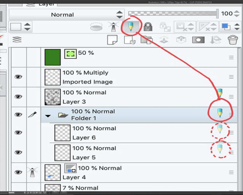Open the blending mode Normal dropdown

[67, 15]
